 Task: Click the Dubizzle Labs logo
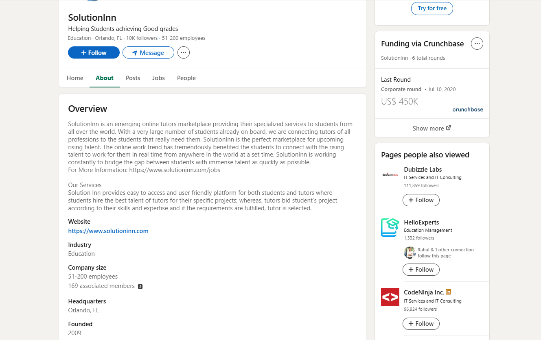coord(390,175)
